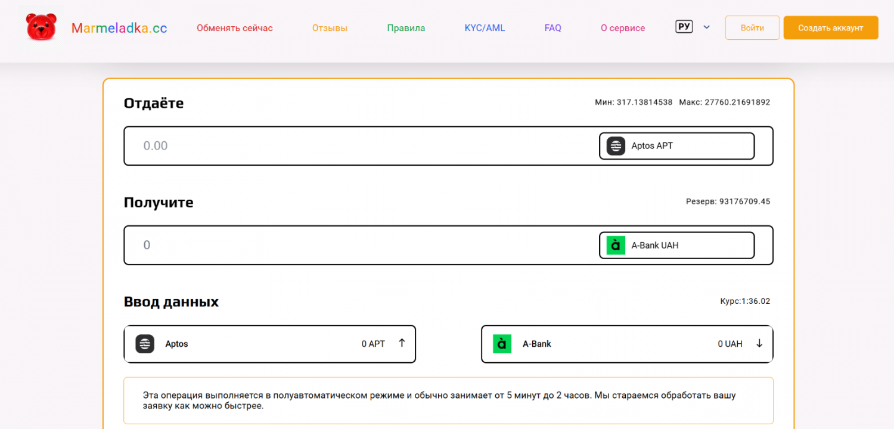Viewport: 894px width, 429px height.
Task: Click the A-Bank icon in the Получите selector
Action: click(x=616, y=245)
